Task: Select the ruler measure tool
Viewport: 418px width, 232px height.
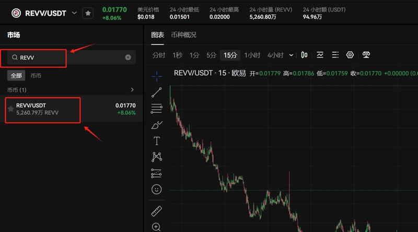Action: 156,211
